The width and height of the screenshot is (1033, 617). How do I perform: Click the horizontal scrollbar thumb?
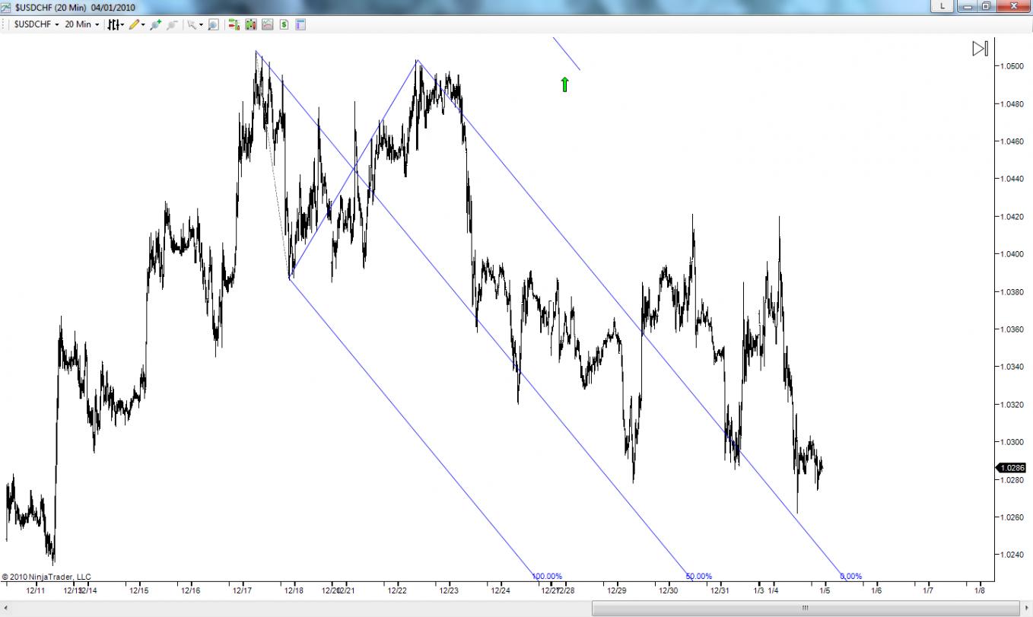point(805,609)
